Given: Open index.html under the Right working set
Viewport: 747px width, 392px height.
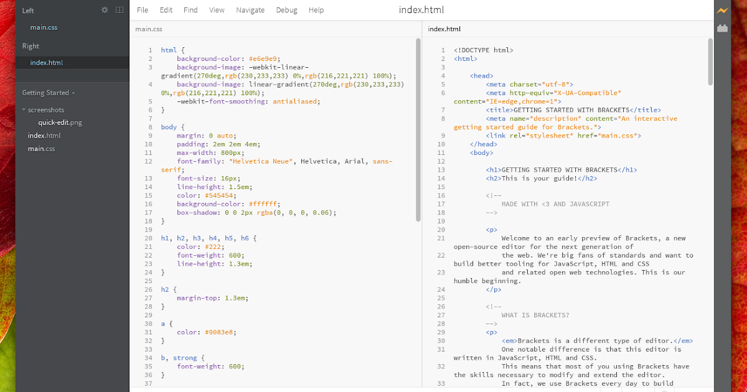Looking at the screenshot, I should (47, 62).
